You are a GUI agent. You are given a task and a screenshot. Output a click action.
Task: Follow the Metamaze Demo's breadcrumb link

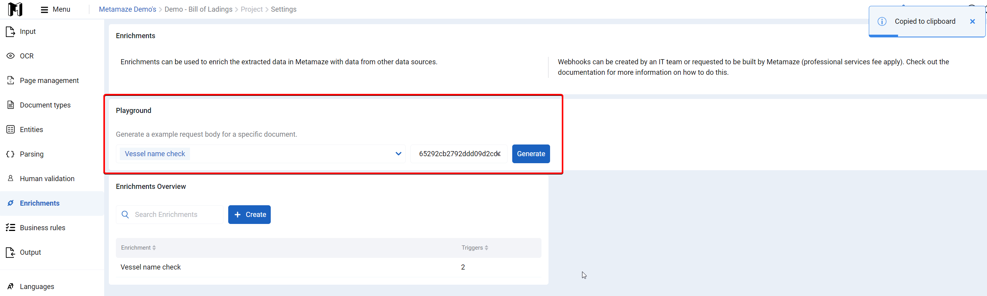[128, 9]
